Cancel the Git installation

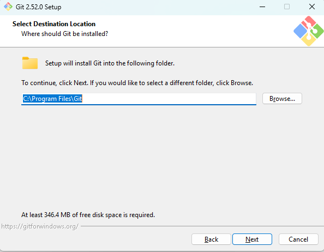click(x=298, y=239)
